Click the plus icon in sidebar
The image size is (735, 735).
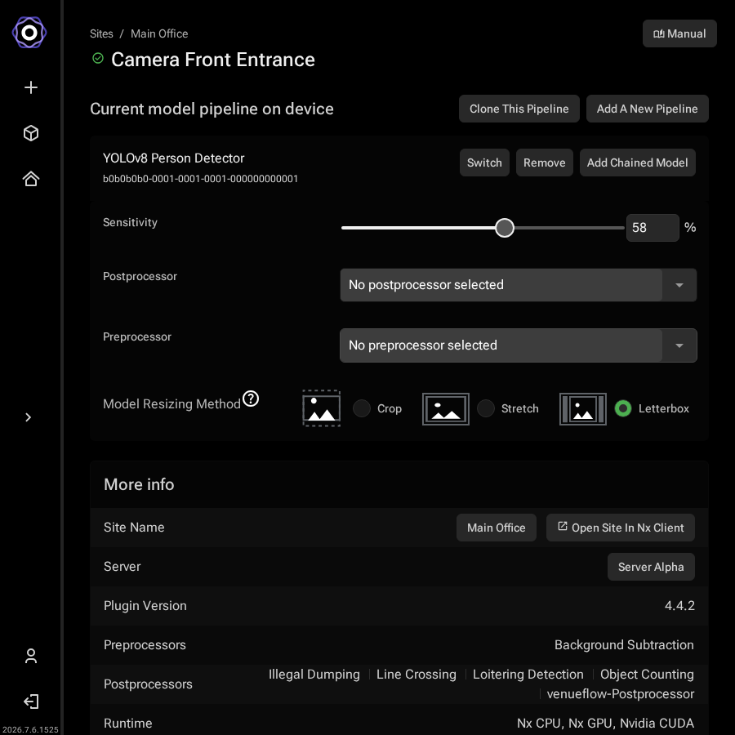pyautogui.click(x=31, y=87)
